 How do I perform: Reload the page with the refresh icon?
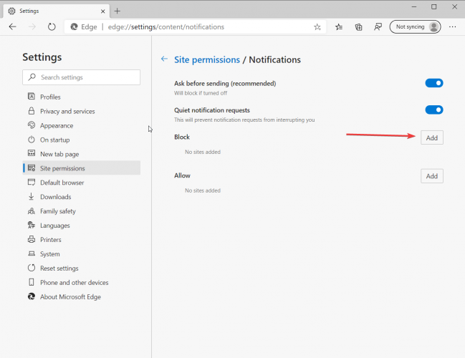(52, 27)
